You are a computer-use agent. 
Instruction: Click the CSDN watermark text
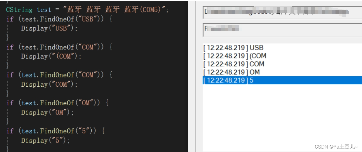[x=336, y=147]
